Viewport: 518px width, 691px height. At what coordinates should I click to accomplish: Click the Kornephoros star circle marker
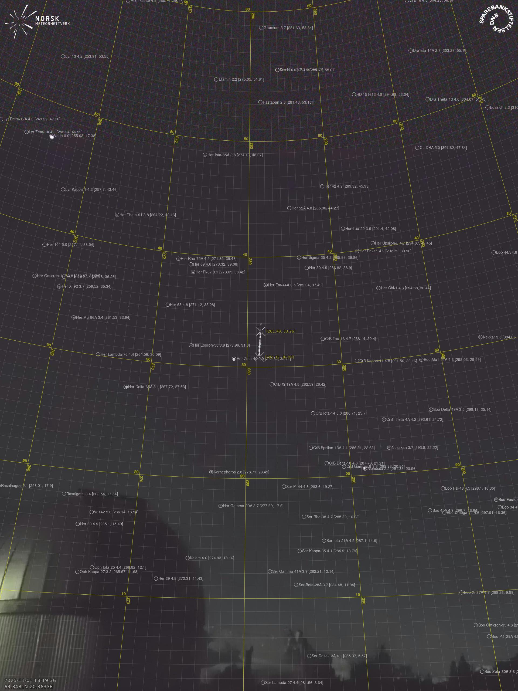pos(212,472)
